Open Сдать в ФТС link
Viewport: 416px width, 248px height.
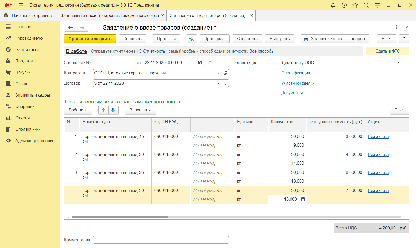click(388, 51)
